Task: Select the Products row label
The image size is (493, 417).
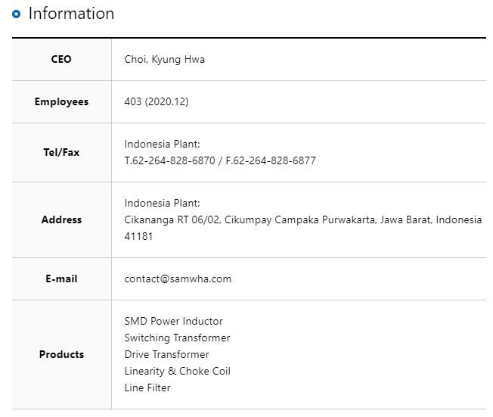Action: tap(61, 354)
